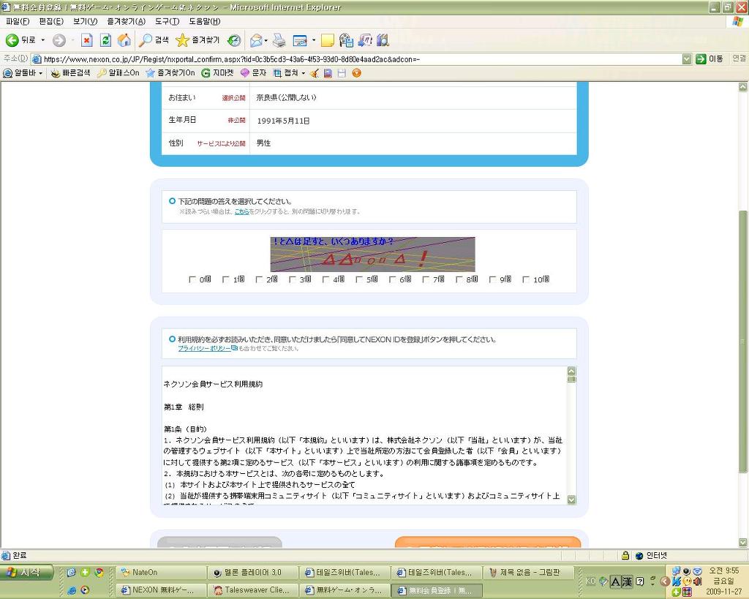749x599 pixels.
Task: Click the 빠른검색 quick search toolbar item
Action: (70, 73)
